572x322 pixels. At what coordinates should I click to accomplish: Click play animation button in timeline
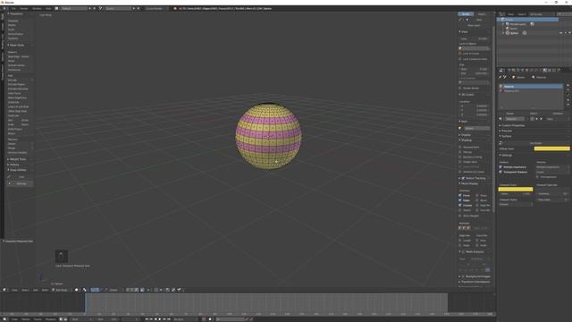(160, 319)
